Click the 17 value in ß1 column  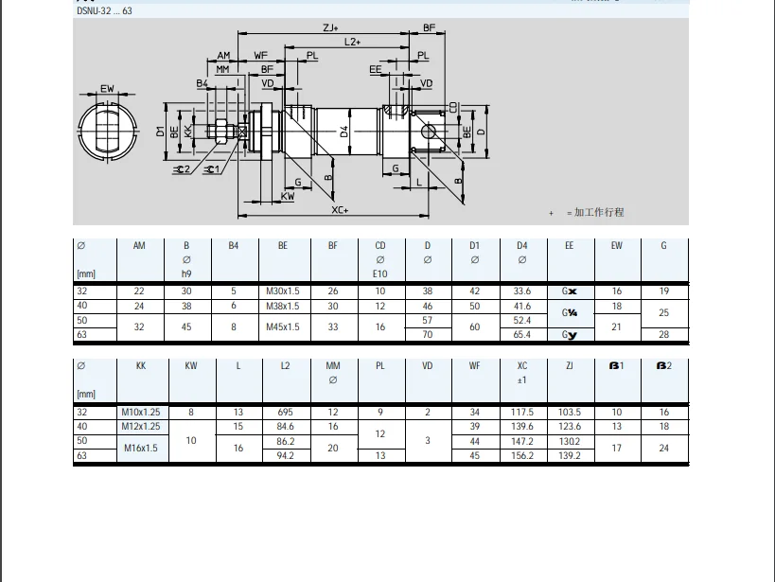click(616, 448)
